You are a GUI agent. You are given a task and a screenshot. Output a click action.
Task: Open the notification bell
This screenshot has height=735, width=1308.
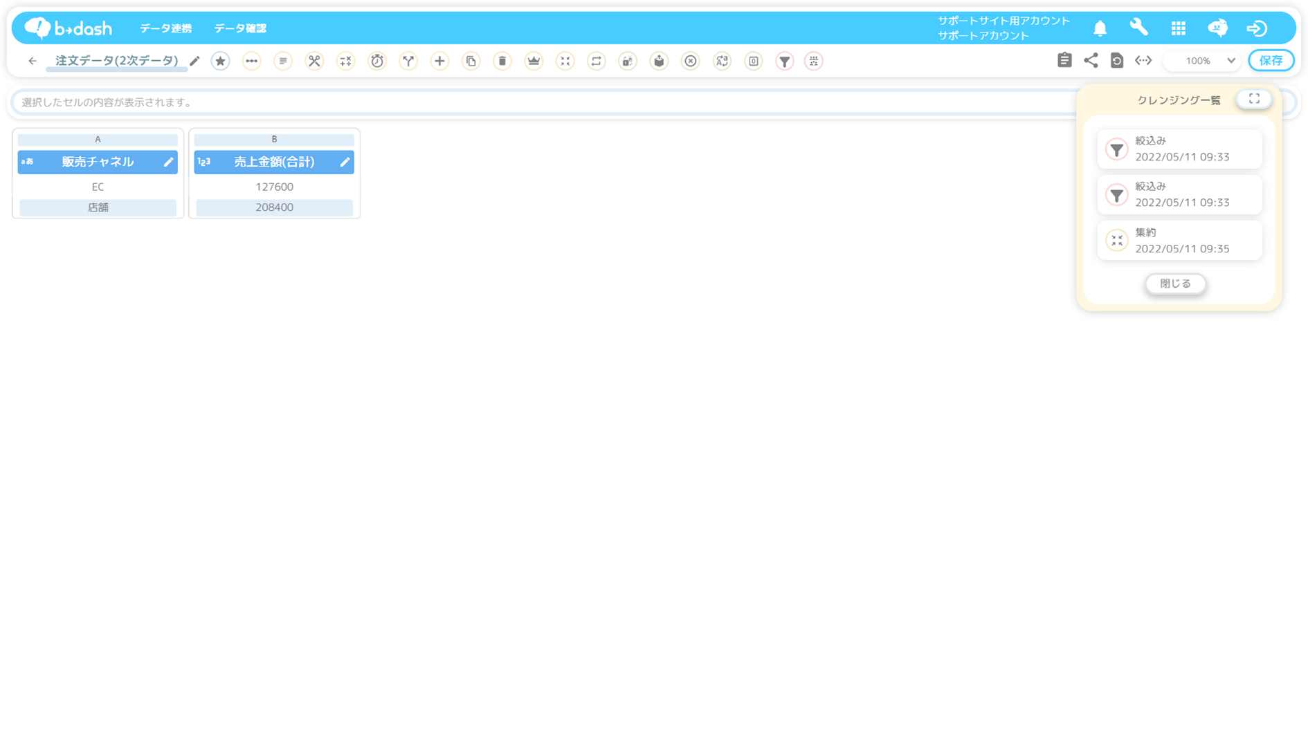click(1100, 28)
